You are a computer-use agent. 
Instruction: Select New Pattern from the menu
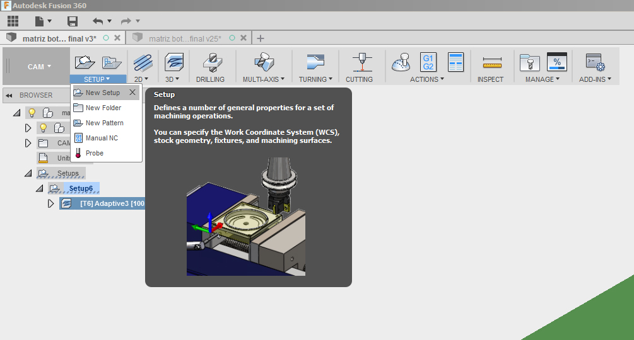(x=105, y=123)
